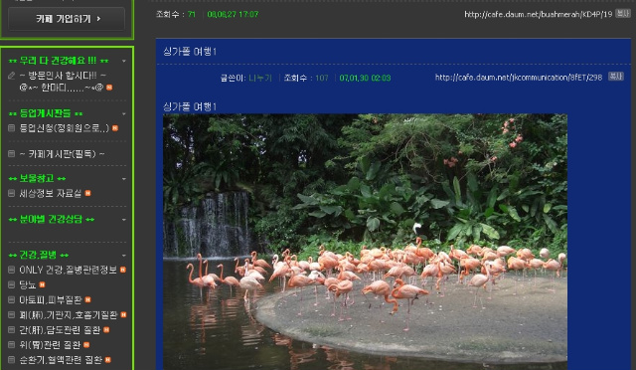
Task: Click the board icon beside 위(胃)관련 질환
Action: click(x=12, y=345)
